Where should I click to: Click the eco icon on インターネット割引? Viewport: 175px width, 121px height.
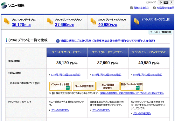coord(68,88)
